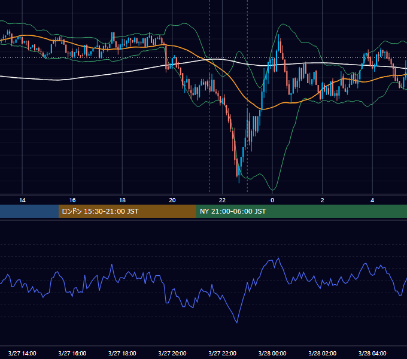Click the NY 21:00-06:00 JST session bar
Image resolution: width=407 pixels, height=359 pixels.
301,211
